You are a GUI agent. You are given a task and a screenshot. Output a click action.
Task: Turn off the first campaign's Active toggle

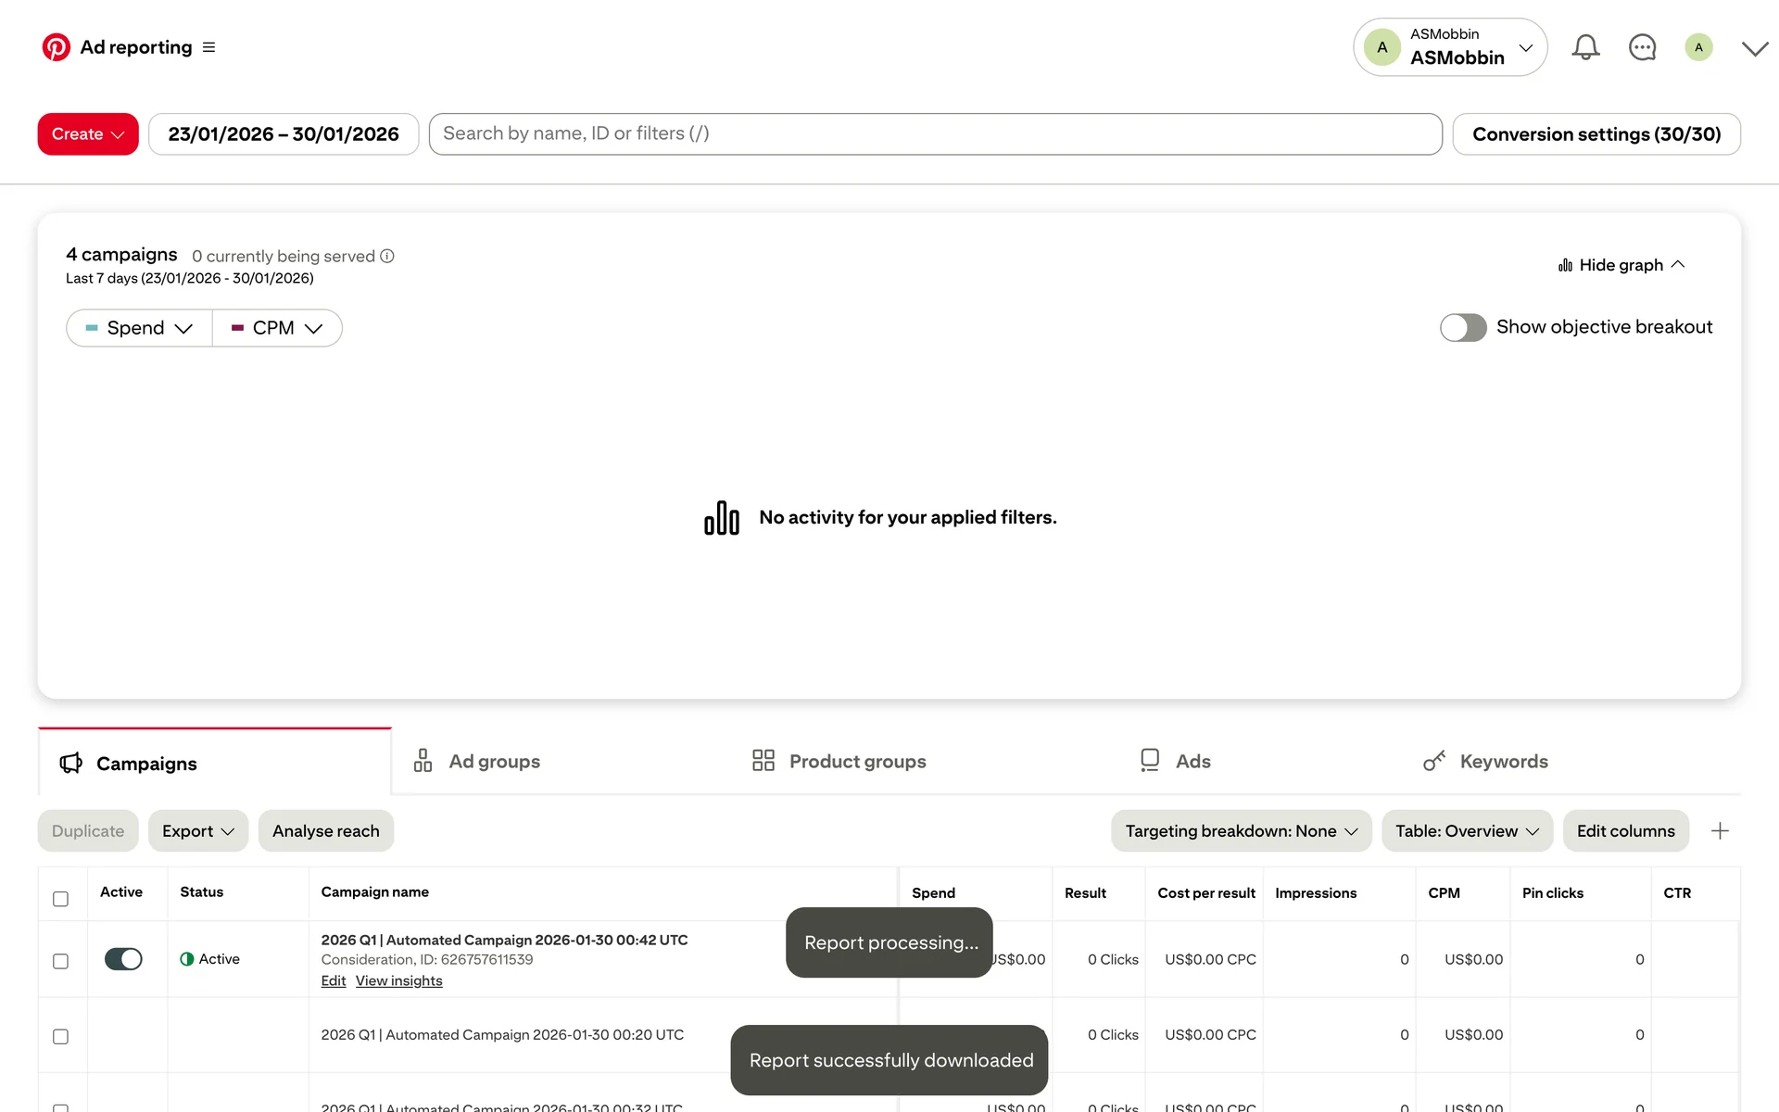[123, 959]
